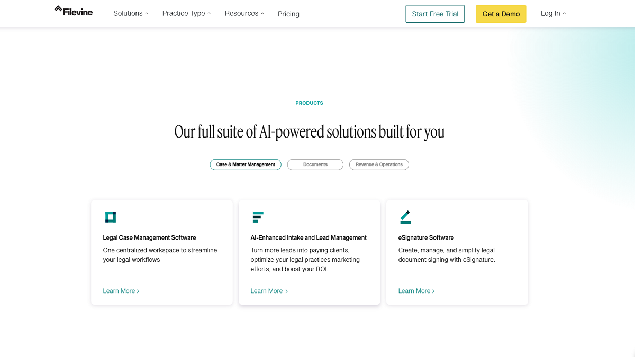Select the Legal Case Management Software square icon

(x=111, y=217)
